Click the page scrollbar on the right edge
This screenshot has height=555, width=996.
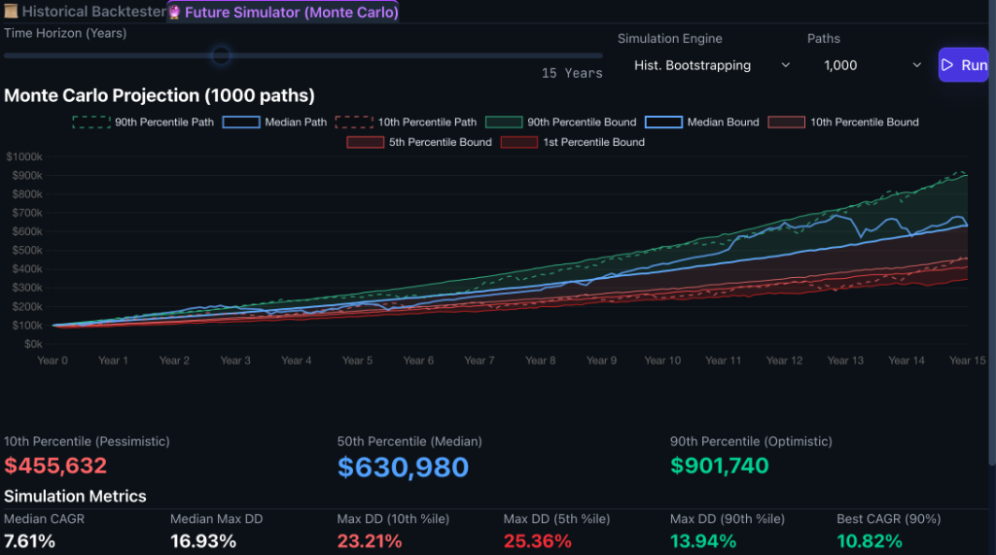point(991,235)
